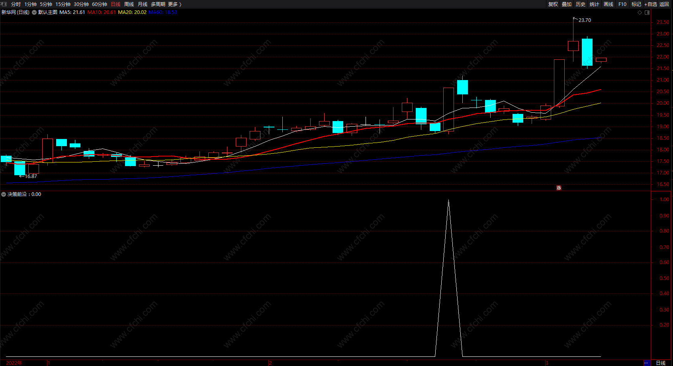673x366 pixels.
Task: Activate the 画线 drawing tool
Action: (x=608, y=4)
